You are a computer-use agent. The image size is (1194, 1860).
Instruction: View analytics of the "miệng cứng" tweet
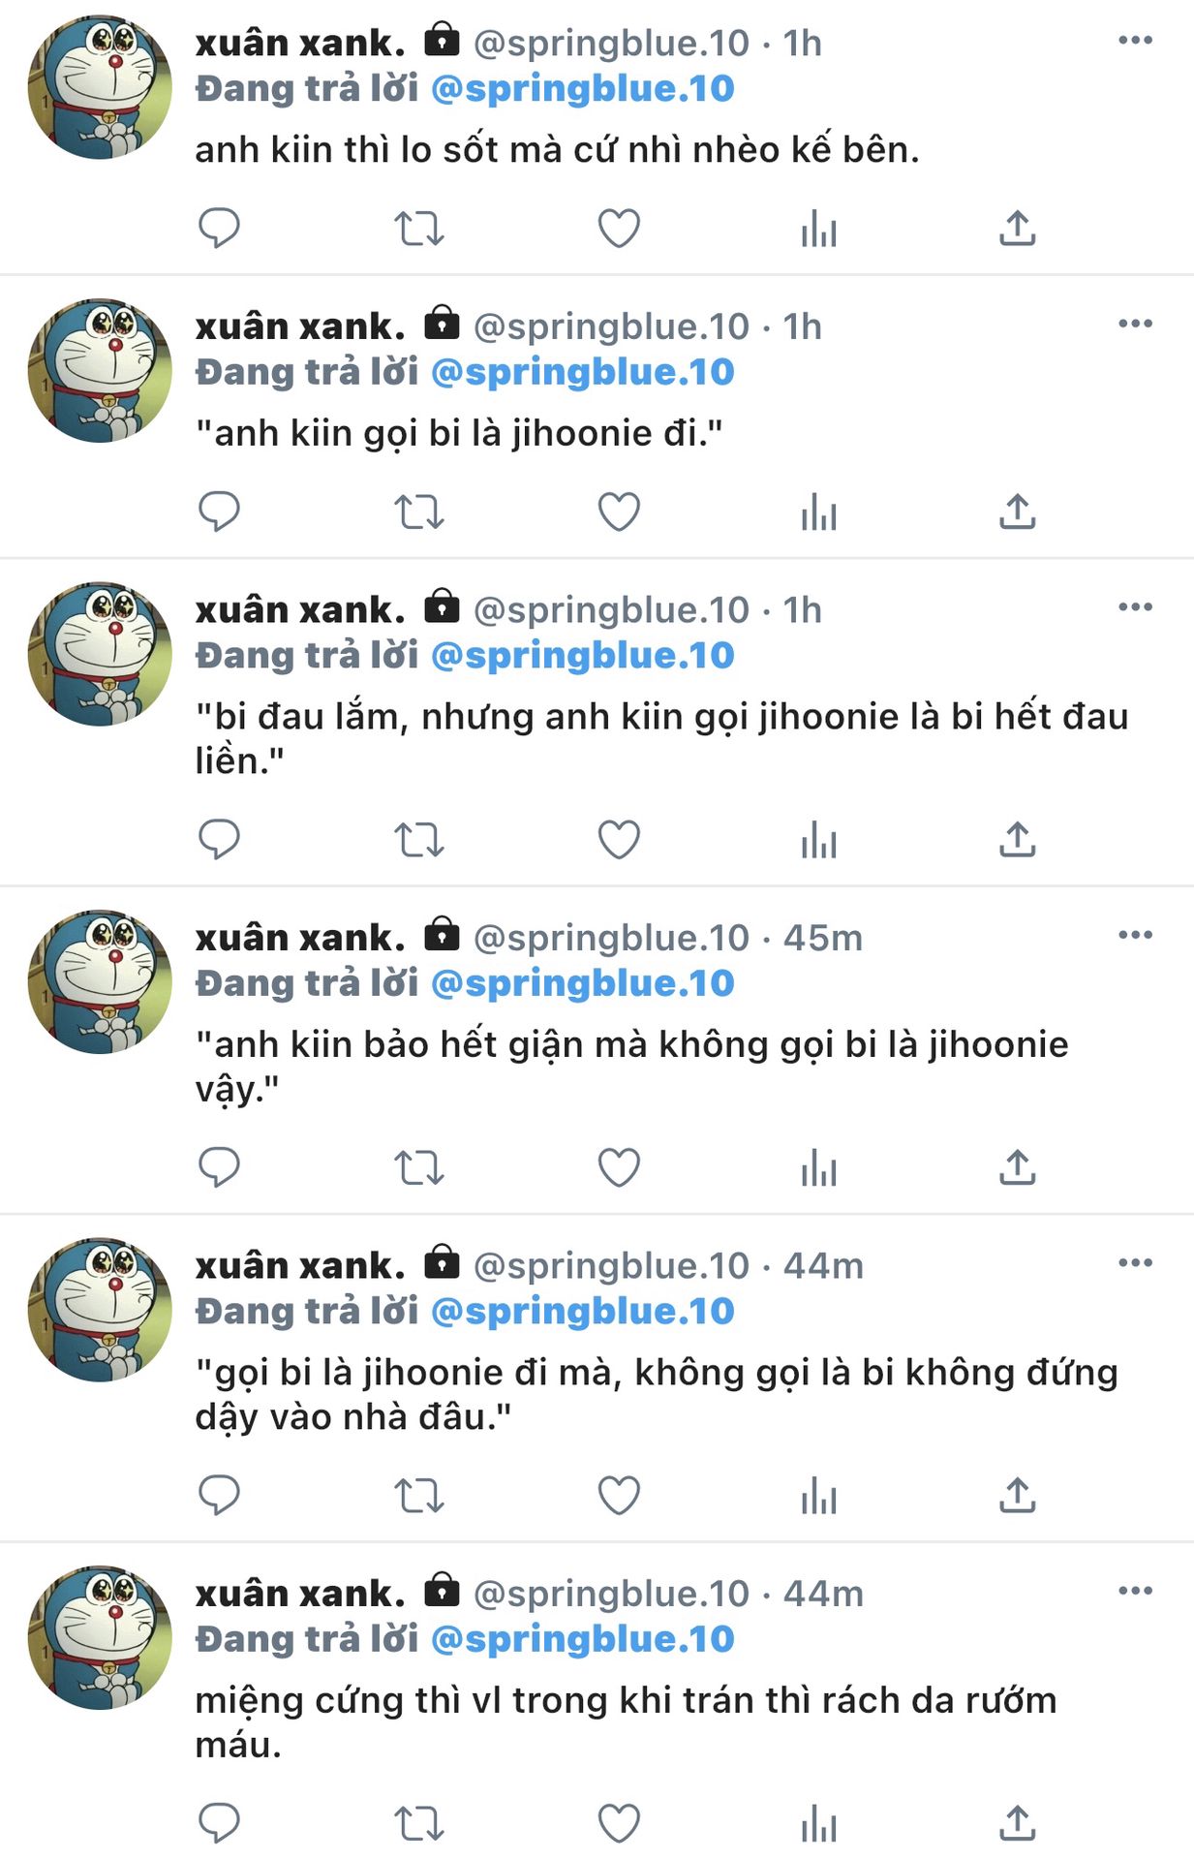coord(819,1823)
